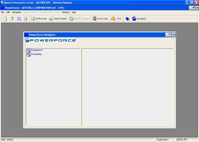Screen dimensions: 199x142
Task: Open the Help menu
Action: pos(74,12)
